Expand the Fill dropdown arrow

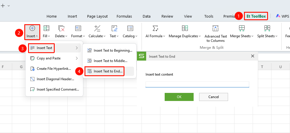49,36
